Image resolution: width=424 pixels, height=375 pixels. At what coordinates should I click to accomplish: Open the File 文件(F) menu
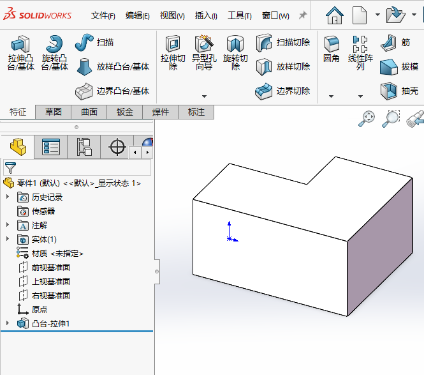(x=103, y=15)
